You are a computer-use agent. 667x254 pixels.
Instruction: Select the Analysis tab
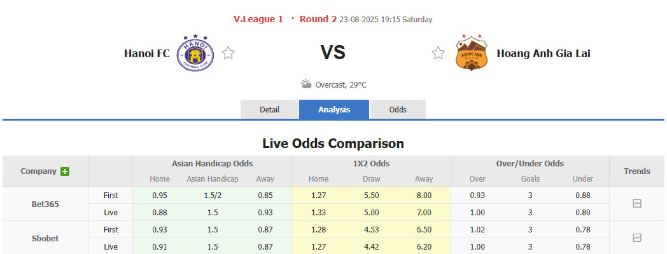coord(334,109)
